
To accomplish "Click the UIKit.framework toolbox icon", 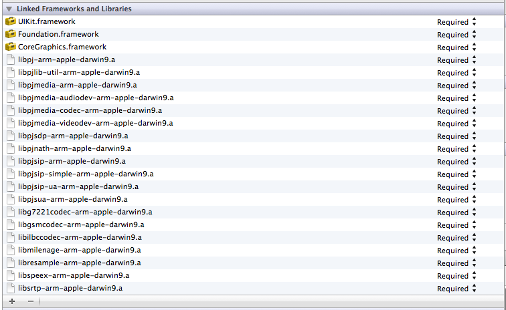I will click(11, 21).
